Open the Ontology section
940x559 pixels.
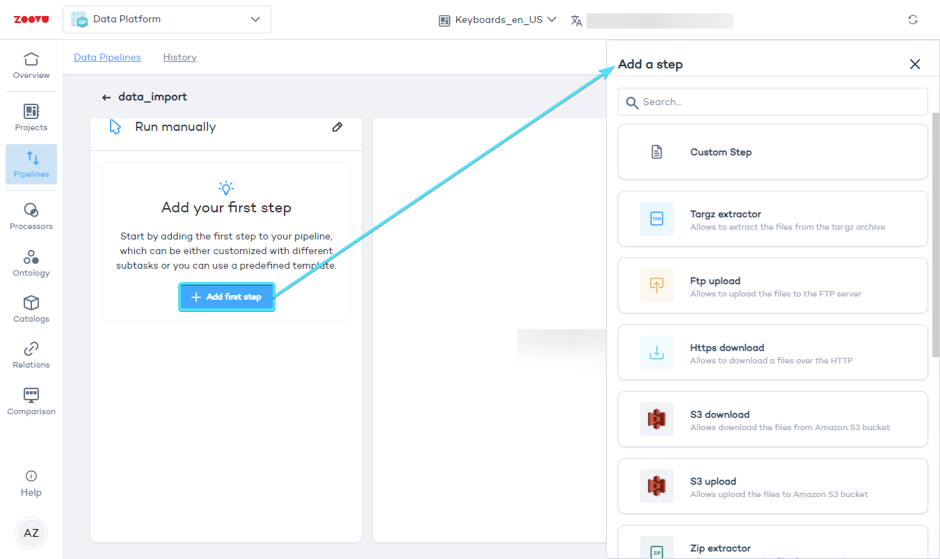coord(31,263)
